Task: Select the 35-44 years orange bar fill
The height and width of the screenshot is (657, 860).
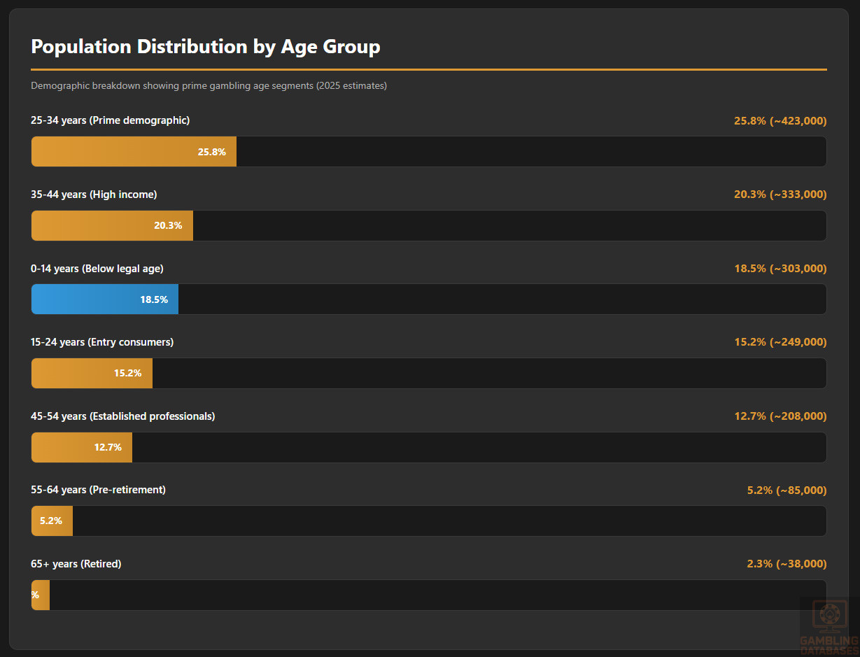Action: [112, 226]
